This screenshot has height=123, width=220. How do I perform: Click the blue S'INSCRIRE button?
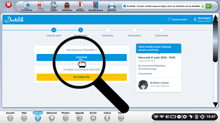pos(82,57)
